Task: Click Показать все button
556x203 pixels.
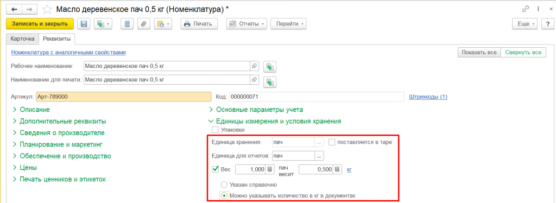Action: click(x=479, y=53)
